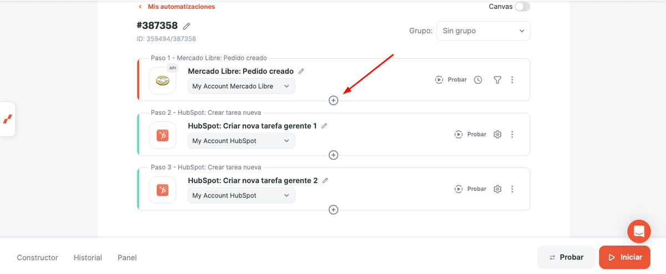666x274 pixels.
Task: Rename step Mercado Libre: Pedido creado
Action: coord(301,71)
